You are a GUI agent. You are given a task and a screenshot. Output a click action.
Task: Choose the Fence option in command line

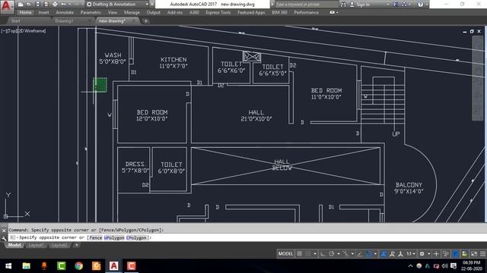click(x=96, y=237)
